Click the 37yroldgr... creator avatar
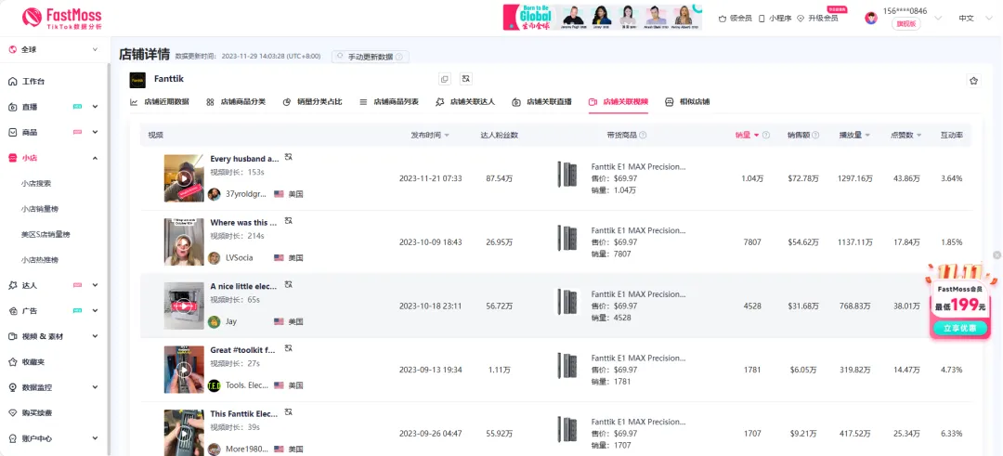This screenshot has height=456, width=1003. coord(215,194)
